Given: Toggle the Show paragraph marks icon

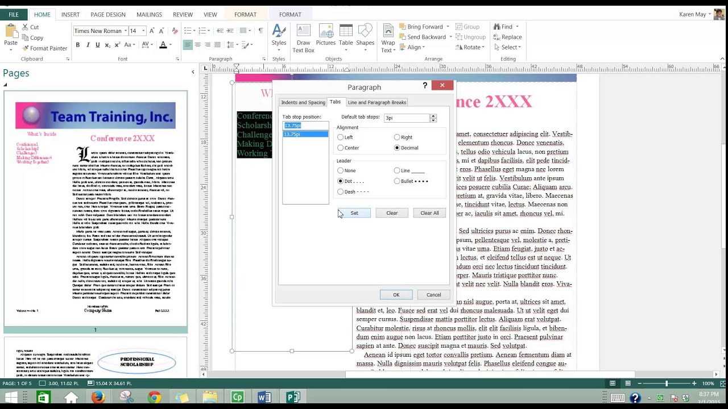Looking at the screenshot, I should (260, 31).
